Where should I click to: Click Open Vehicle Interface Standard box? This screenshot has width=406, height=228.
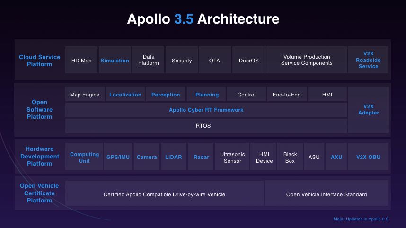point(327,194)
